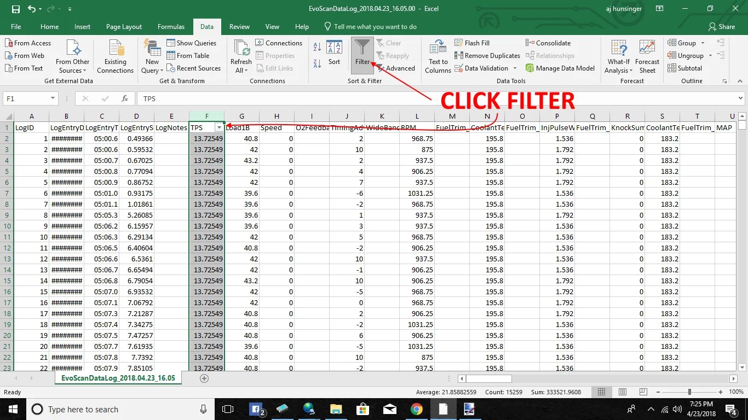Expand the From Other Sources menu
This screenshot has width=748, height=420.
(72, 66)
